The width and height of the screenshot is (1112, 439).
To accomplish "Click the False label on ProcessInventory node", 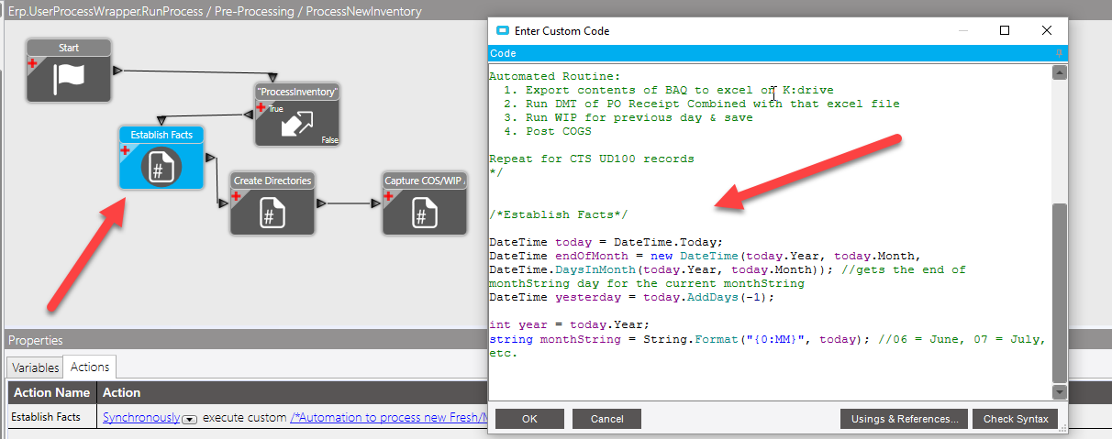I will [x=330, y=140].
